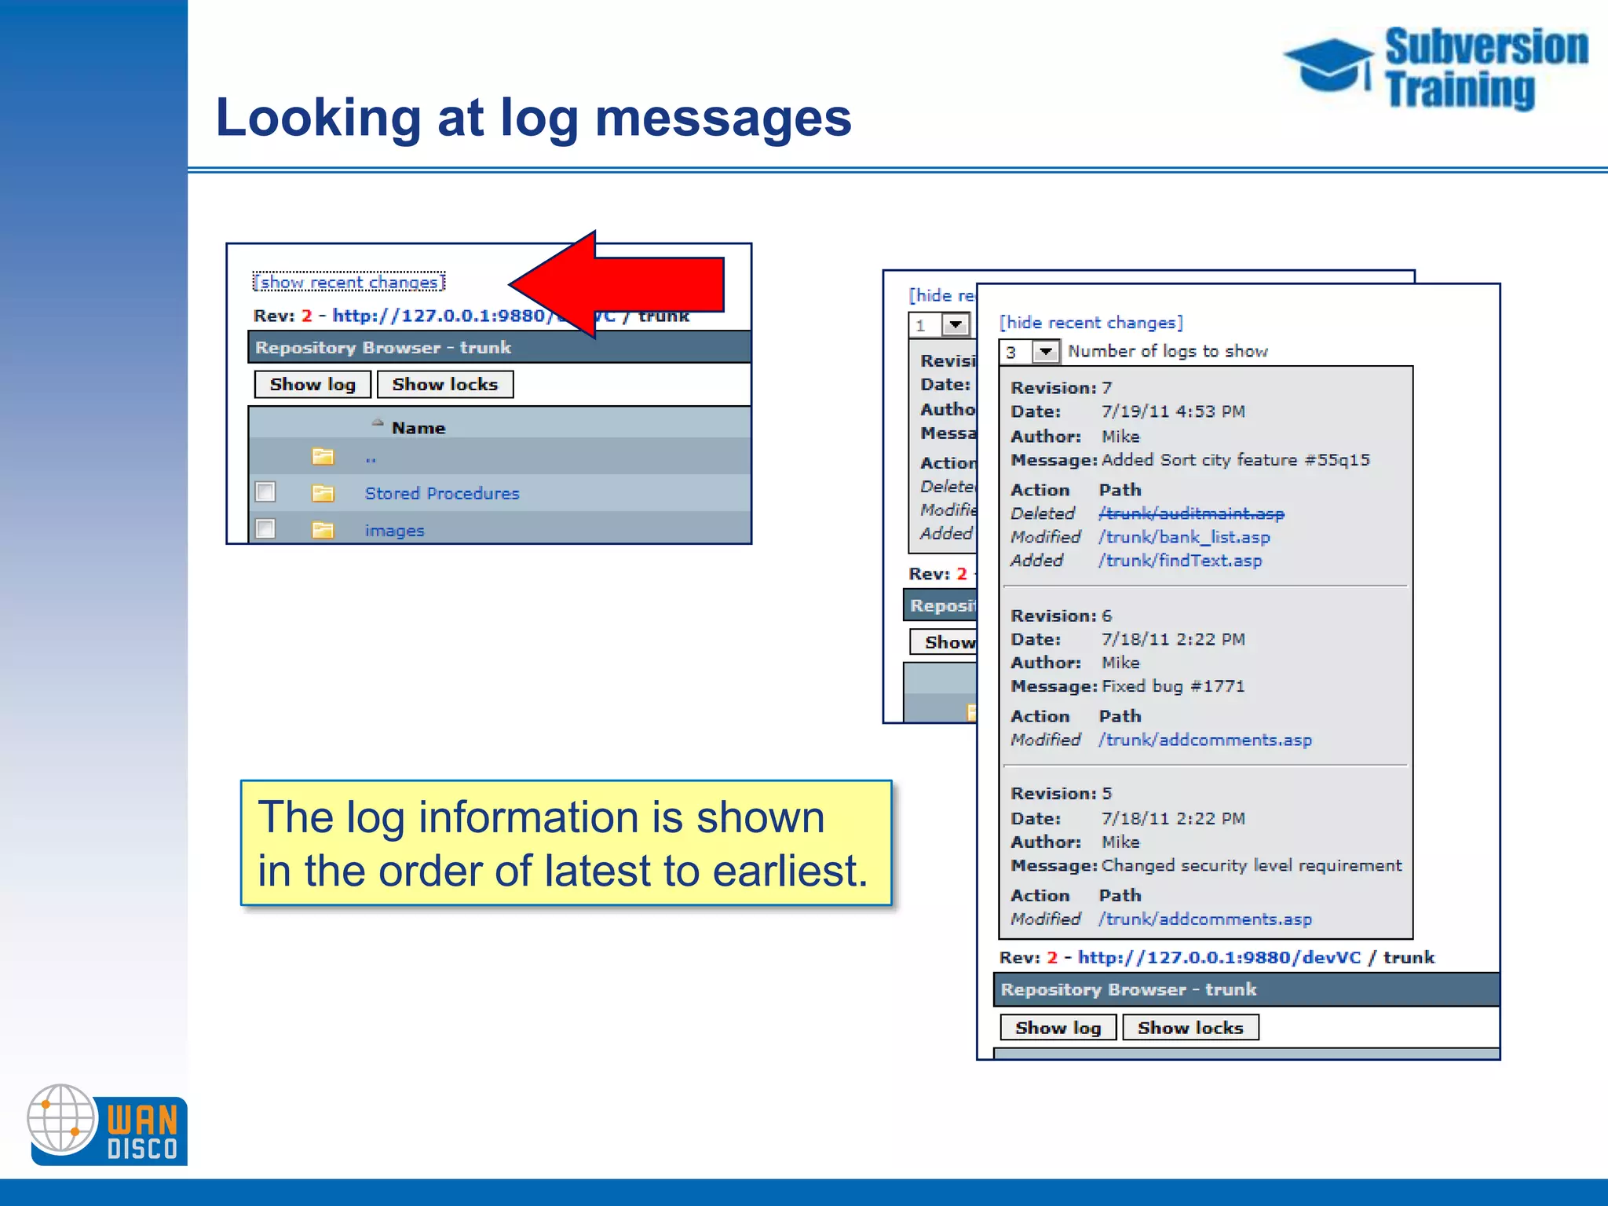
Task: Click hide recent changes link in front panel
Action: [x=1091, y=323]
